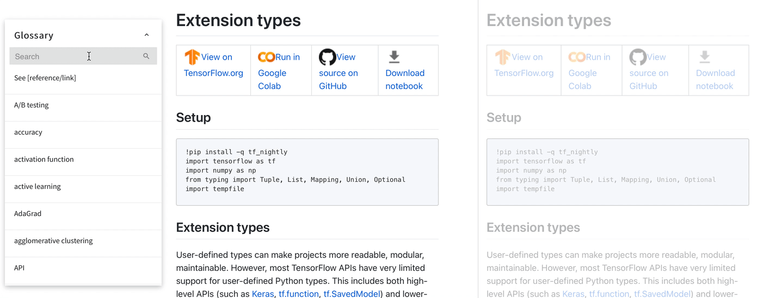Collapse the Glossary panel chevron
This screenshot has height=298, width=769.
[x=146, y=35]
